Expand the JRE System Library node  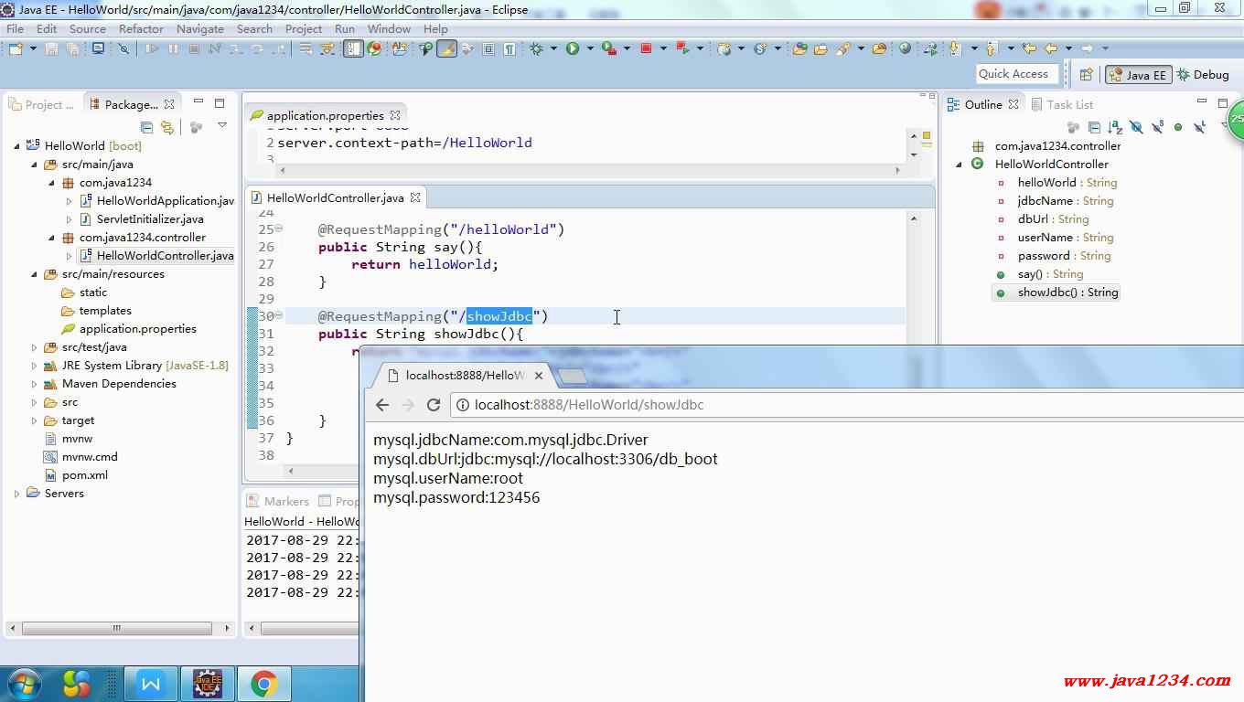[35, 366]
